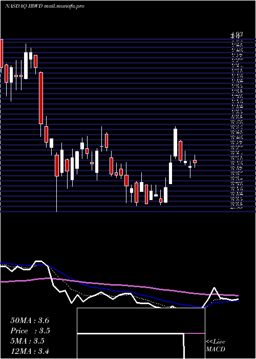Click the Price : 3.5 label

tap(30, 331)
